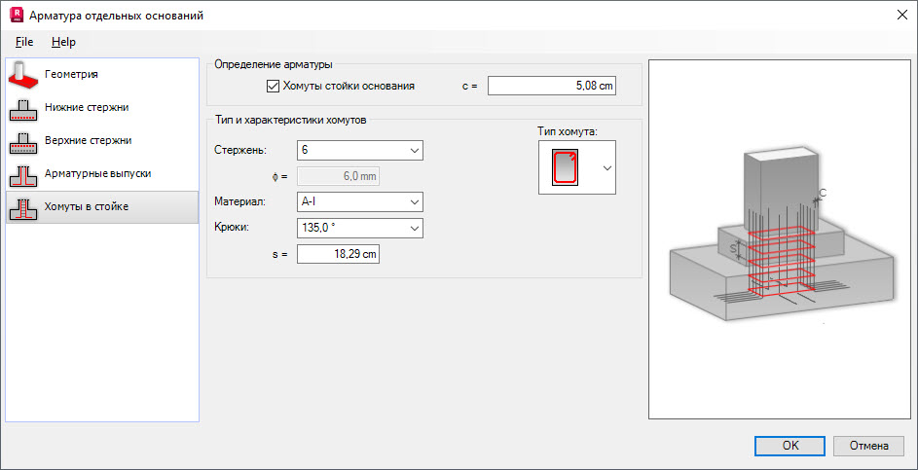The height and width of the screenshot is (470, 918).
Task: Click the stirrup type picture under Тип хомута
Action: 565,166
